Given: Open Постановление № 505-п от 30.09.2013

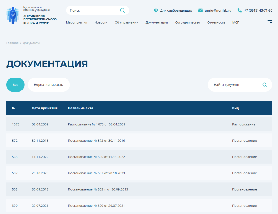Looking at the screenshot, I should tap(98, 189).
